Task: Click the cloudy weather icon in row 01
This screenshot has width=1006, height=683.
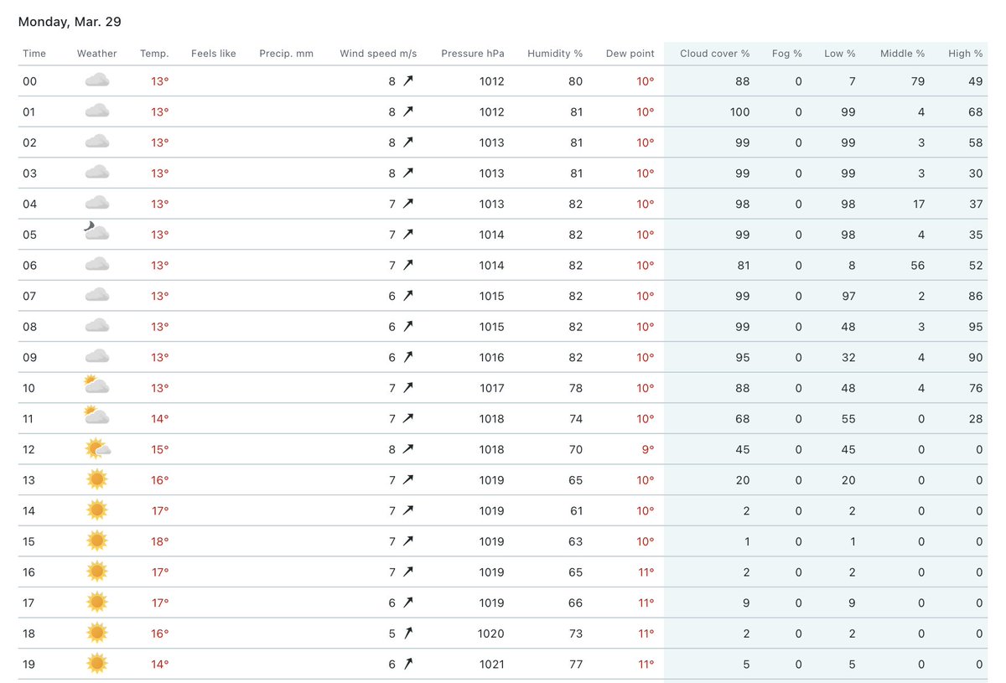Action: [97, 111]
